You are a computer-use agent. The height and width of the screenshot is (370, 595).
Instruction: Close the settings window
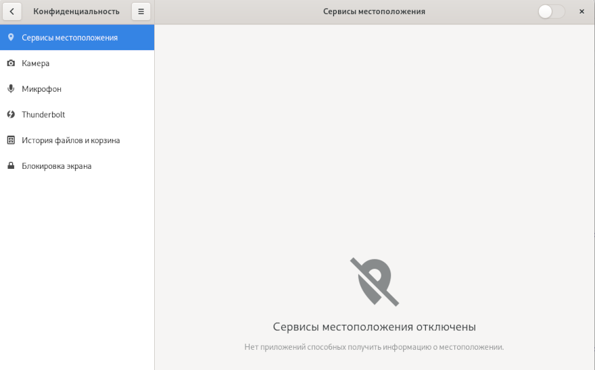(581, 11)
